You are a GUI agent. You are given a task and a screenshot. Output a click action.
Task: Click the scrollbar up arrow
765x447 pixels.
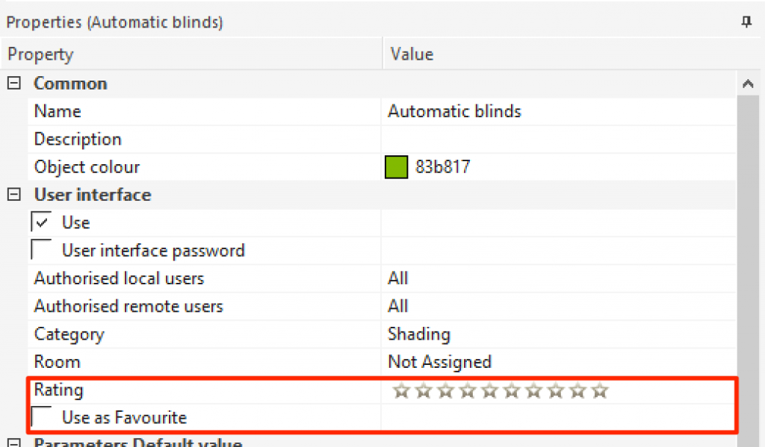click(x=748, y=84)
